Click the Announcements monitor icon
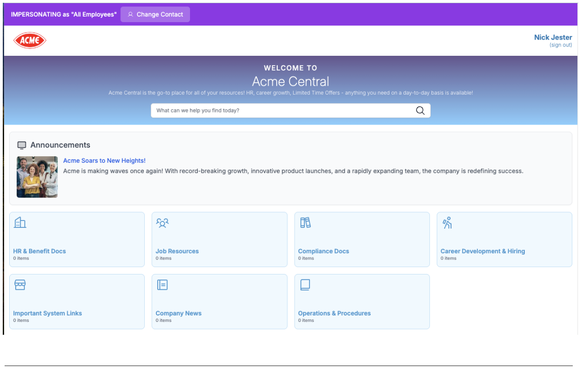 [x=22, y=145]
